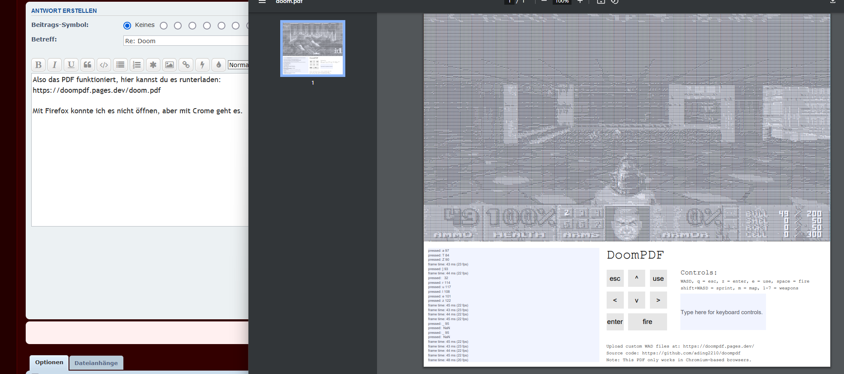Screen dimensions: 844x374
Task: Insert an unordered bullet list
Action: 120,65
